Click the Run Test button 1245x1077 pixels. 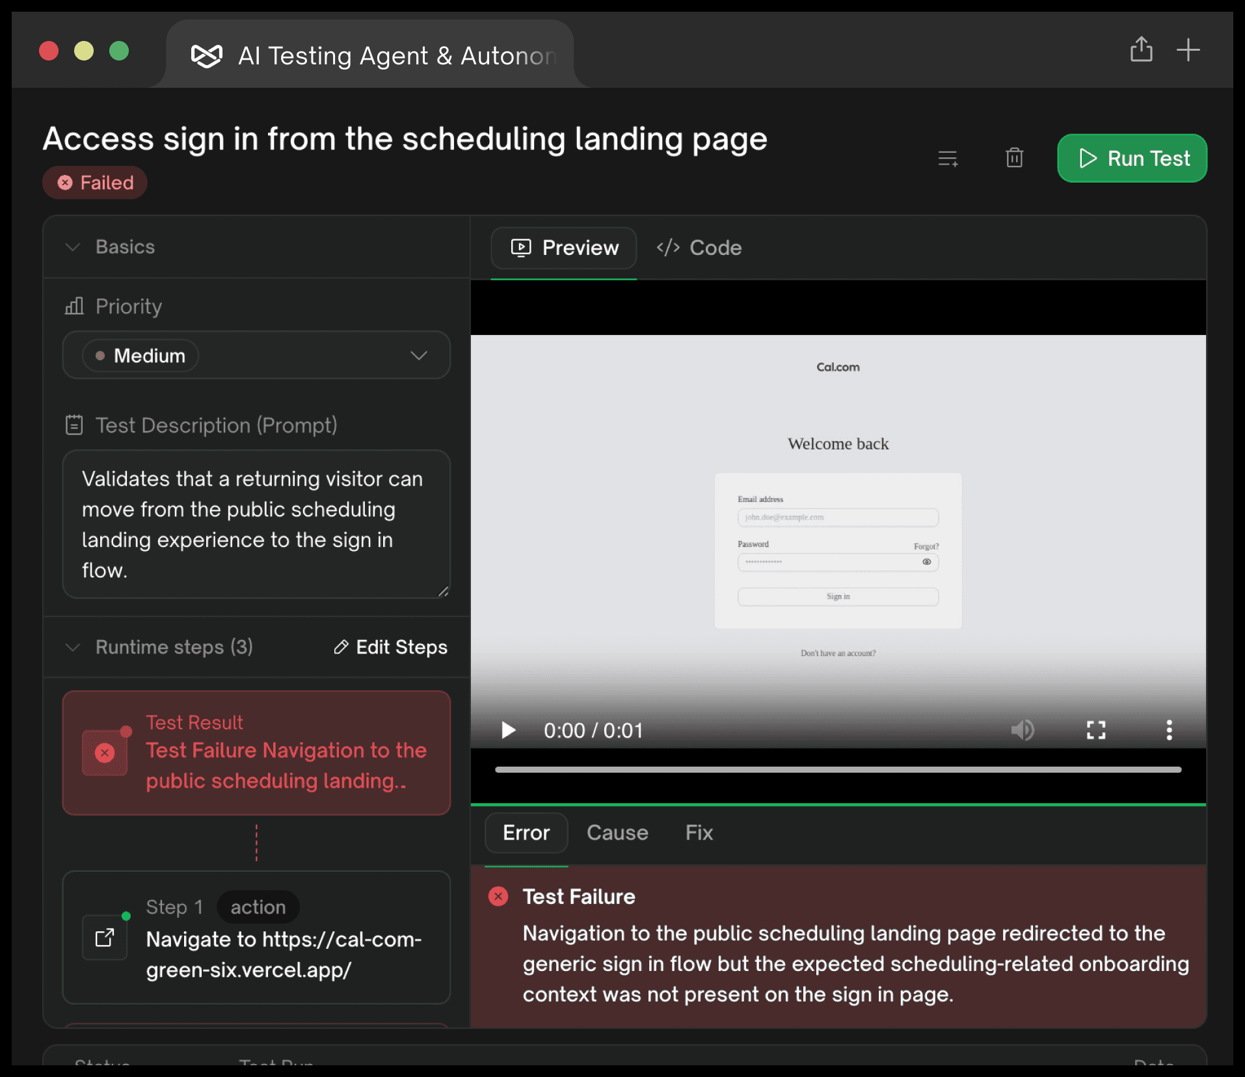click(1132, 158)
